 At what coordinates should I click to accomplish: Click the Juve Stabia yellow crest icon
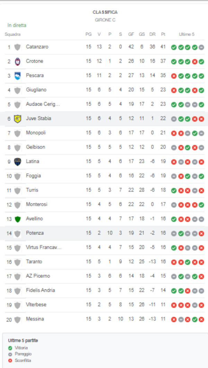point(17,119)
